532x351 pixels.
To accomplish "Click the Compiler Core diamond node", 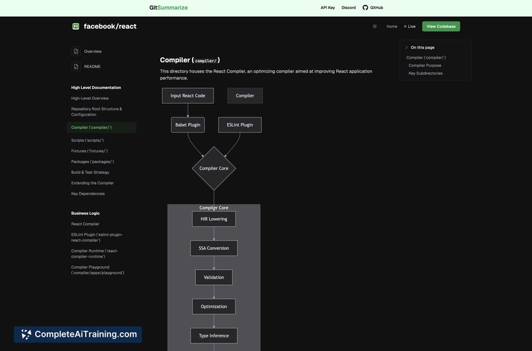I will (213, 169).
